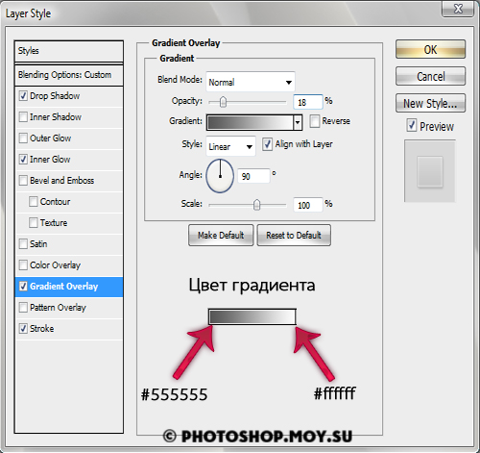
Task: Expand the Blend Mode dropdown
Action: [x=251, y=82]
